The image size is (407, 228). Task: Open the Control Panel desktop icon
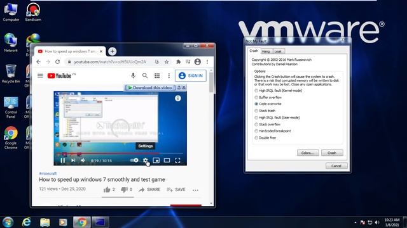[11, 108]
